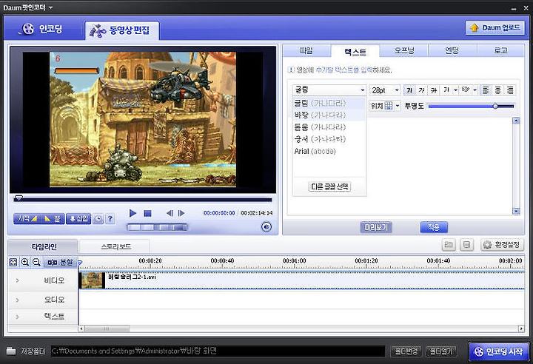Mute the preview with the speaker icon
533x364 pixels.
(x=266, y=226)
